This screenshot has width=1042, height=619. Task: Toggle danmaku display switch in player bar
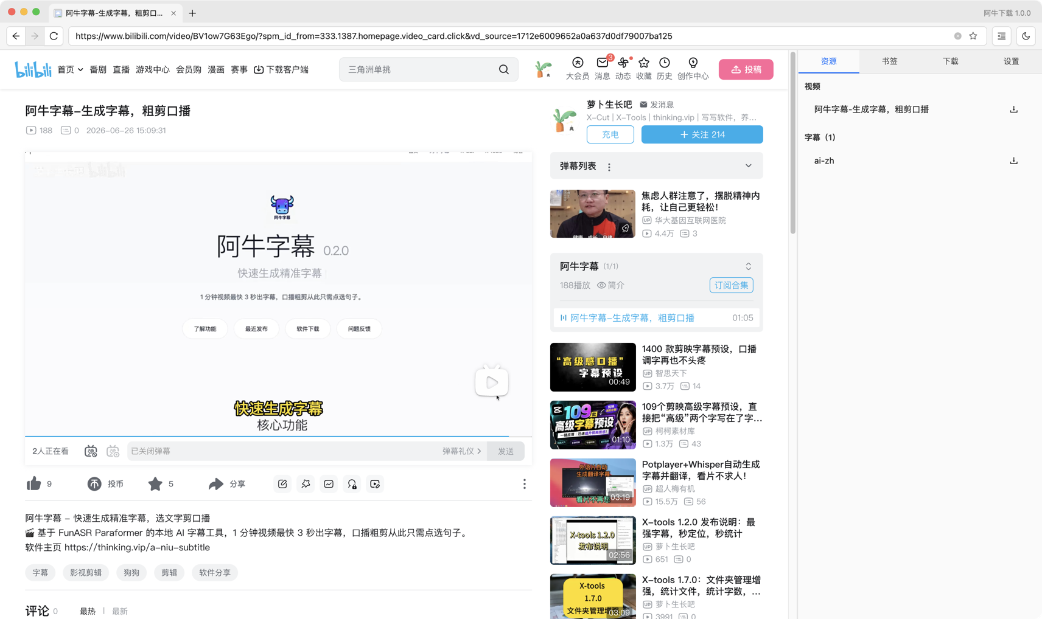pos(91,451)
